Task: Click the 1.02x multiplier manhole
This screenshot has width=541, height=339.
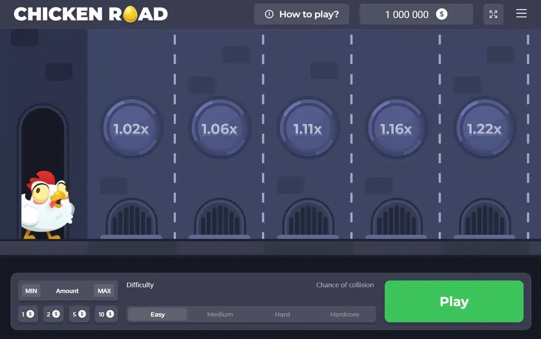Action: click(x=131, y=129)
